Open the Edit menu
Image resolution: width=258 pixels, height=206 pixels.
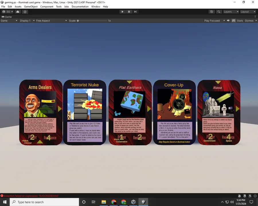point(10,7)
